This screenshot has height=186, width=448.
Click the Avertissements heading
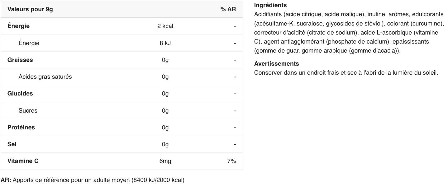[x=276, y=64]
